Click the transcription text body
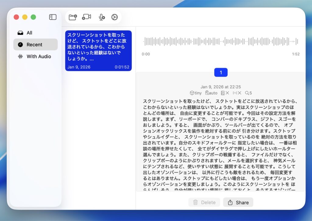This screenshot has width=312, height=221. click(220, 143)
